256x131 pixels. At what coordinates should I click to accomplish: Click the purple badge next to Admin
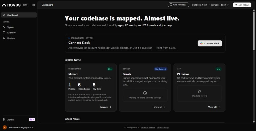(x=32, y=119)
